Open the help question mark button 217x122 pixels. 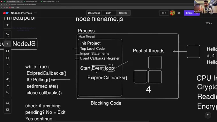coord(208,115)
